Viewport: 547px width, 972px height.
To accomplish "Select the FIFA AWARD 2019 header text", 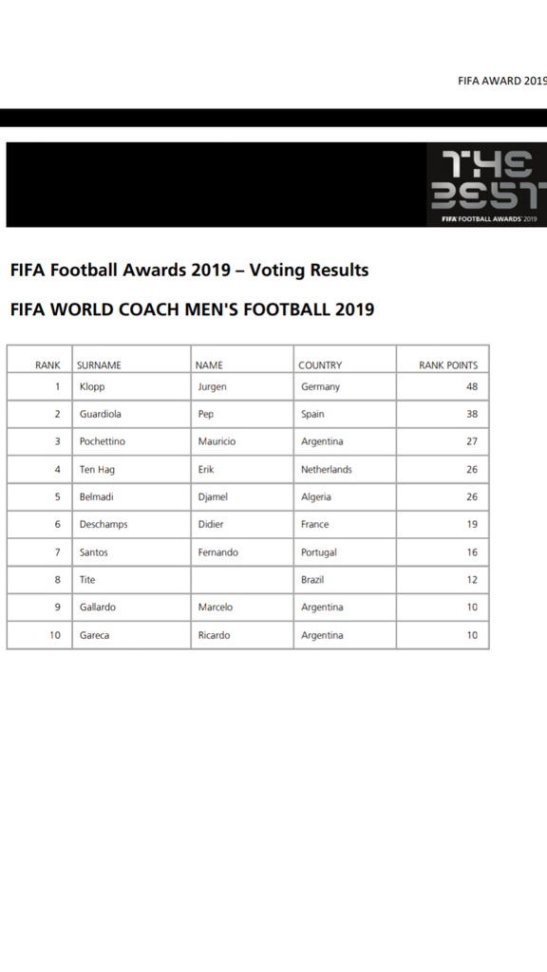I will pos(502,81).
